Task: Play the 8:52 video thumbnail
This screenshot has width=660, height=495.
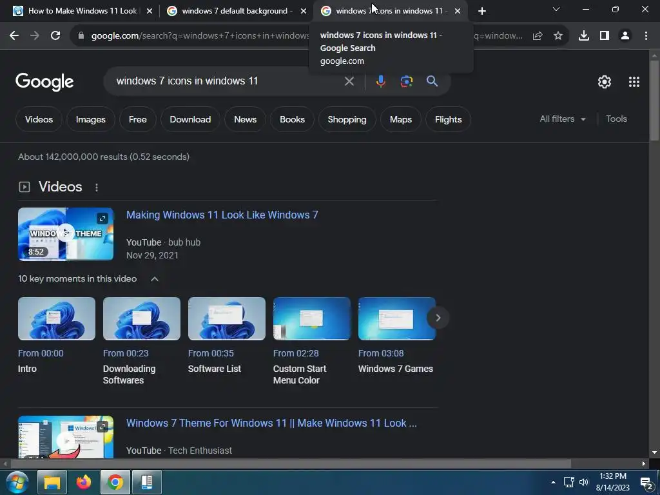Action: coord(66,234)
